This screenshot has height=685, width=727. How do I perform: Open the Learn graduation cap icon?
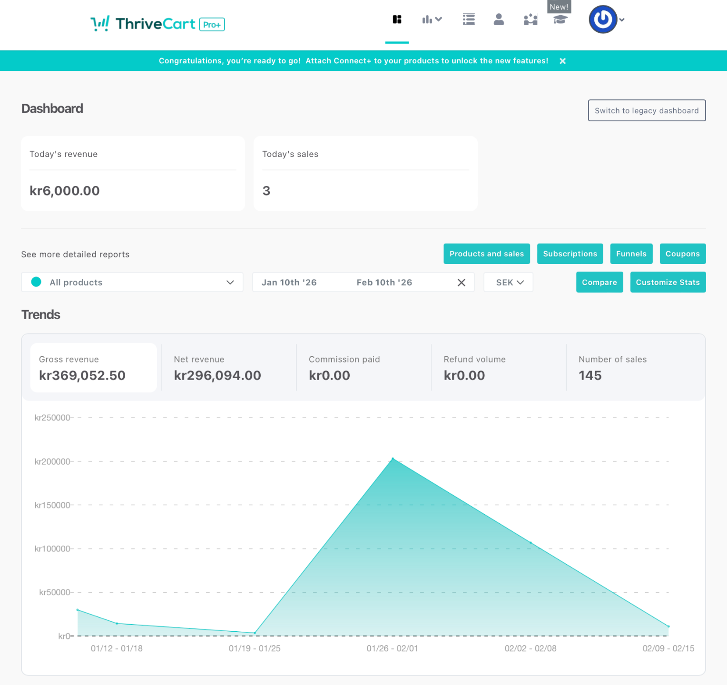coord(560,20)
